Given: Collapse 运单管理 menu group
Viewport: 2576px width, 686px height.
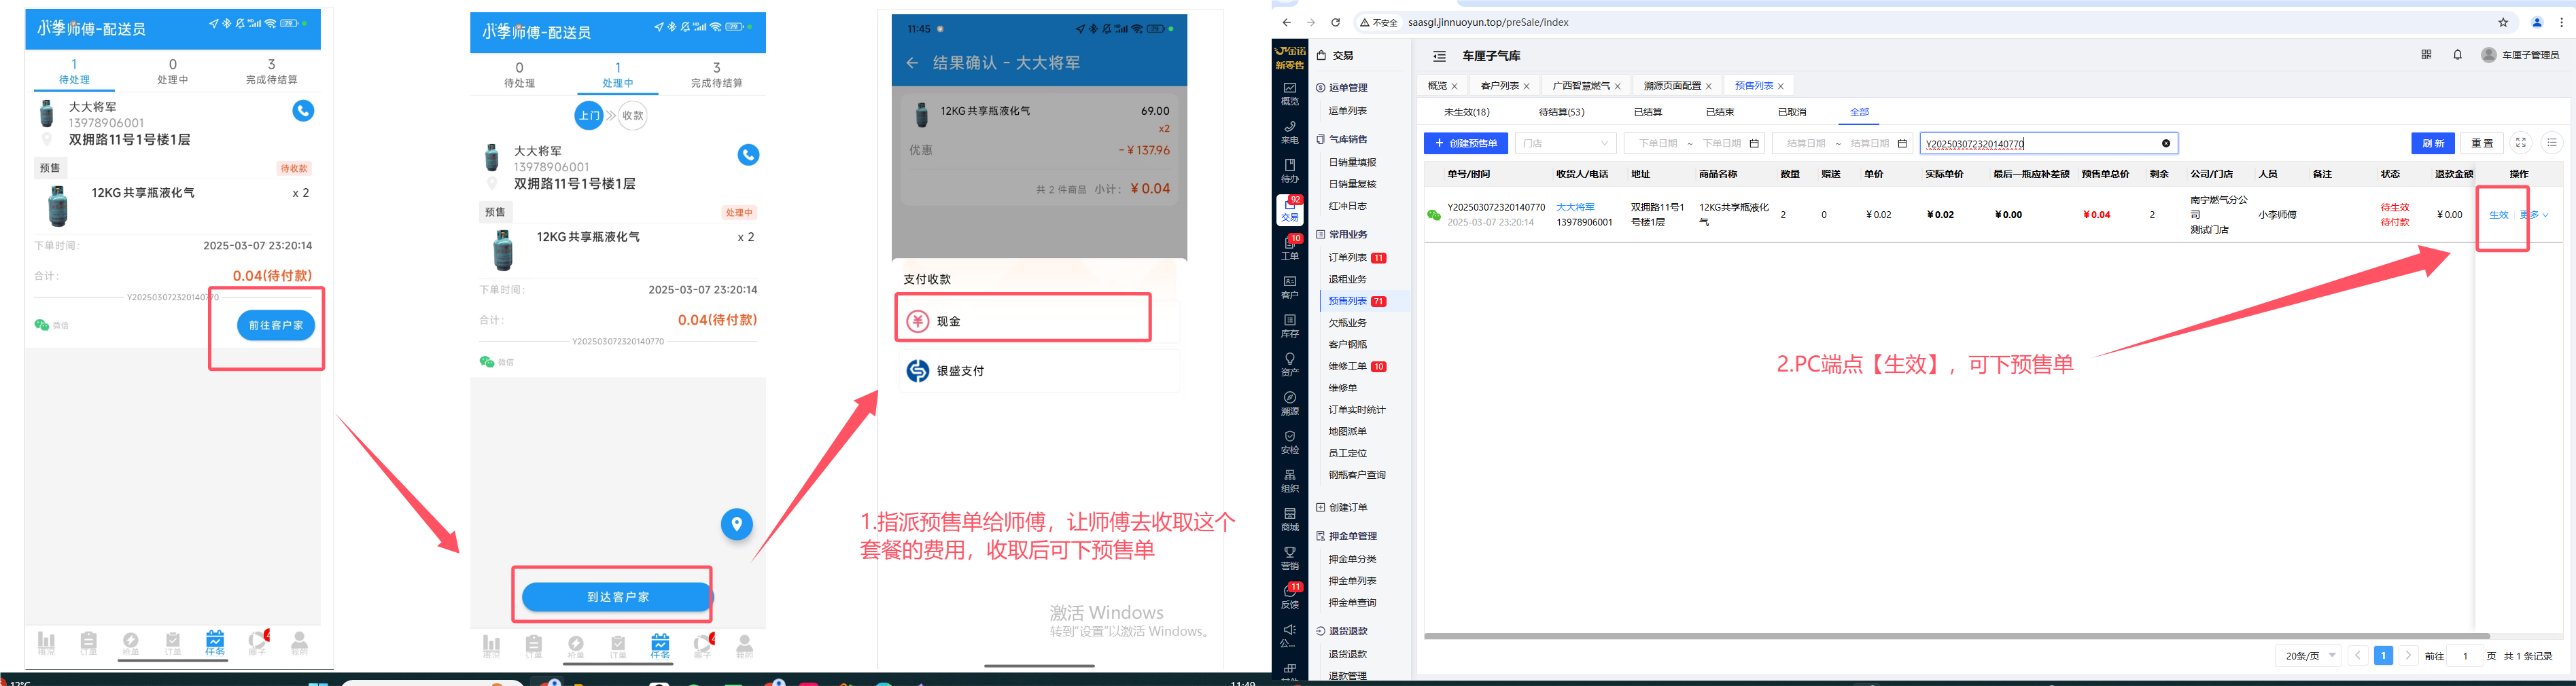Looking at the screenshot, I should [1348, 88].
